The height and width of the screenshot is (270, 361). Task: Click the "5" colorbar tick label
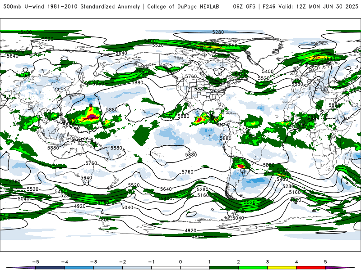325,262
